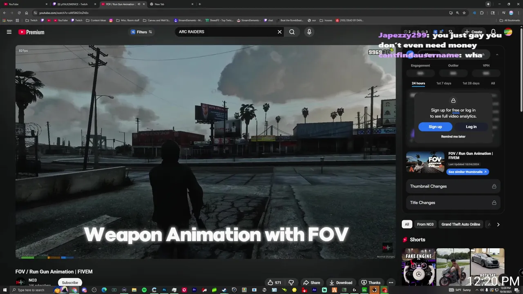
Task: Select the 24 hours analytics tab
Action: click(x=418, y=83)
